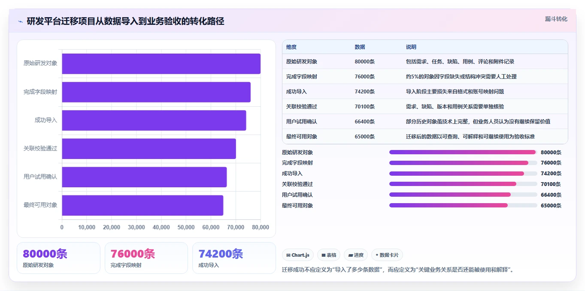The width and height of the screenshot is (585, 291).
Task: Click the 关联校验通过 progress bar at 70100条
Action: click(463, 184)
